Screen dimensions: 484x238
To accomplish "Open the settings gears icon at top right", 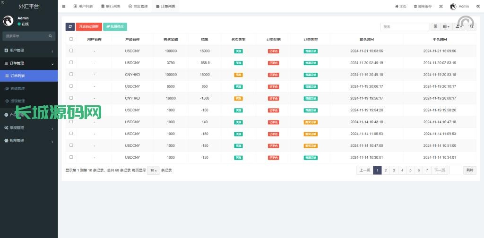I will 478,6.
